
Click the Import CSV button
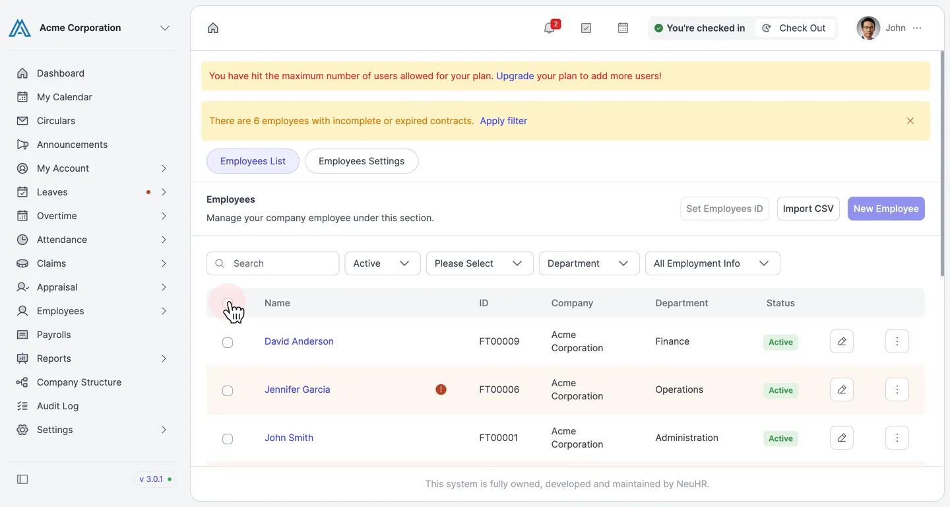808,209
